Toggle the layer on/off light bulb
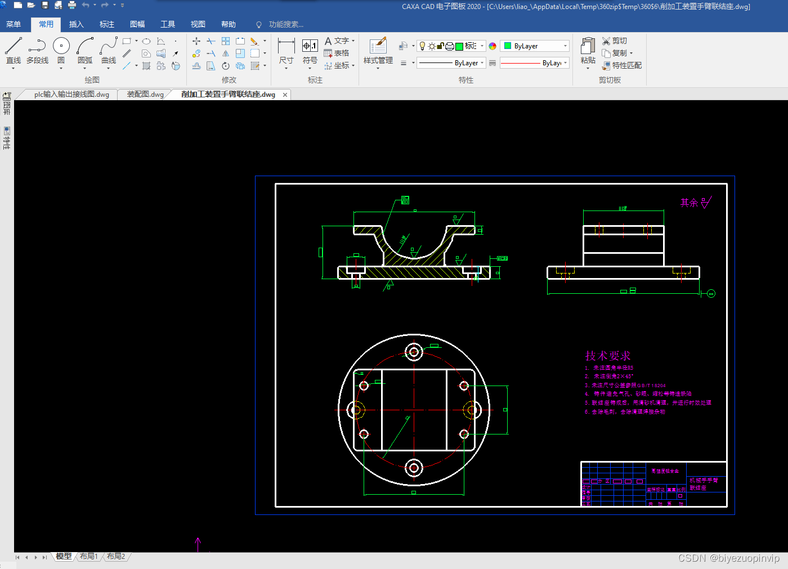This screenshot has height=569, width=788. [423, 46]
